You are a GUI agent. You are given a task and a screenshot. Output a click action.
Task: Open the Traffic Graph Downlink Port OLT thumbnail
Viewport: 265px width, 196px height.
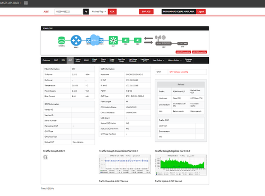pos(125,164)
